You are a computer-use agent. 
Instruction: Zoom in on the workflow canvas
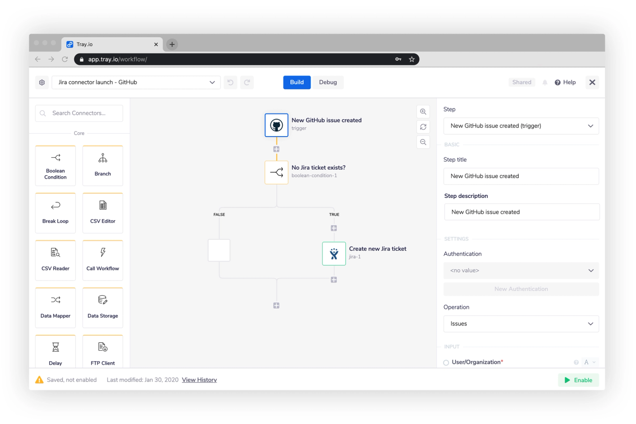click(x=423, y=112)
